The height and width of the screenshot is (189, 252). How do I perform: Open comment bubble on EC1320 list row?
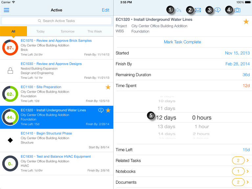(x=101, y=110)
